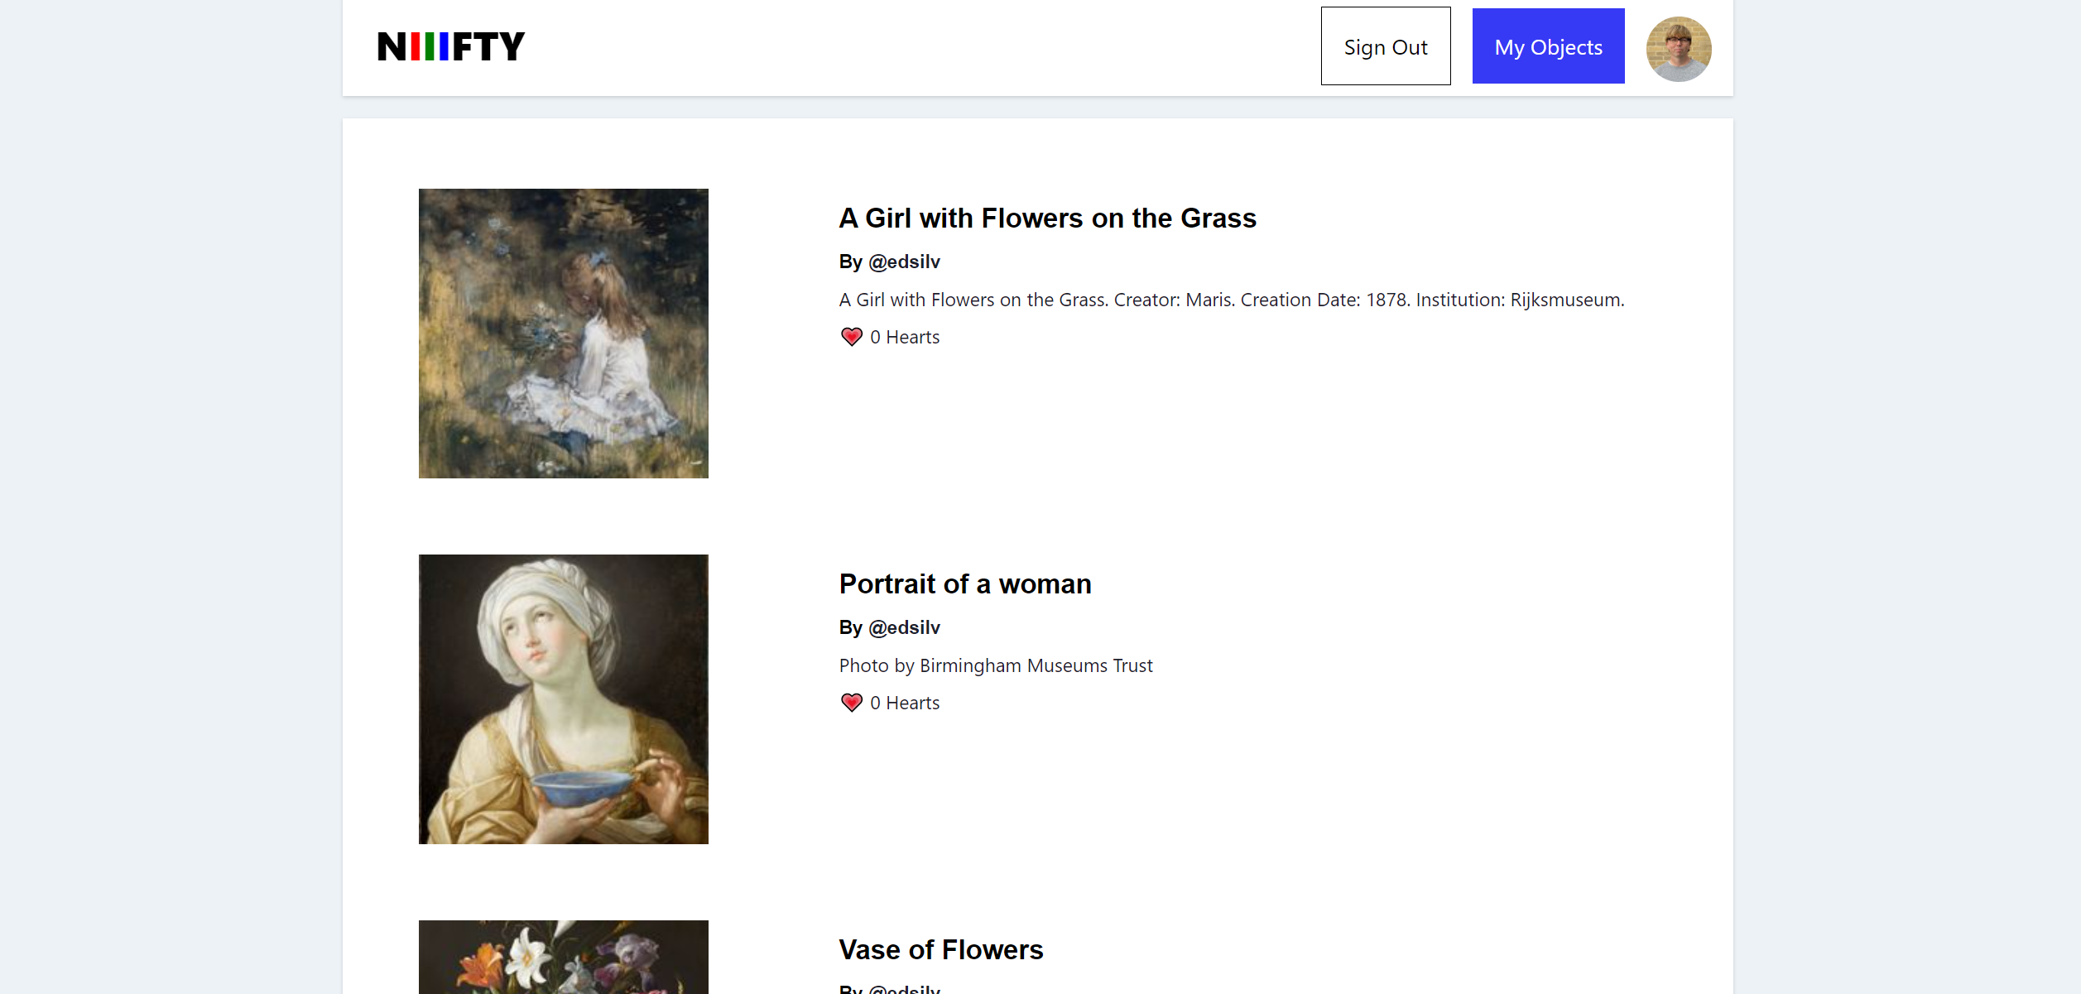Click the Rijksmuseum description text
This screenshot has width=2081, height=994.
pos(1232,300)
